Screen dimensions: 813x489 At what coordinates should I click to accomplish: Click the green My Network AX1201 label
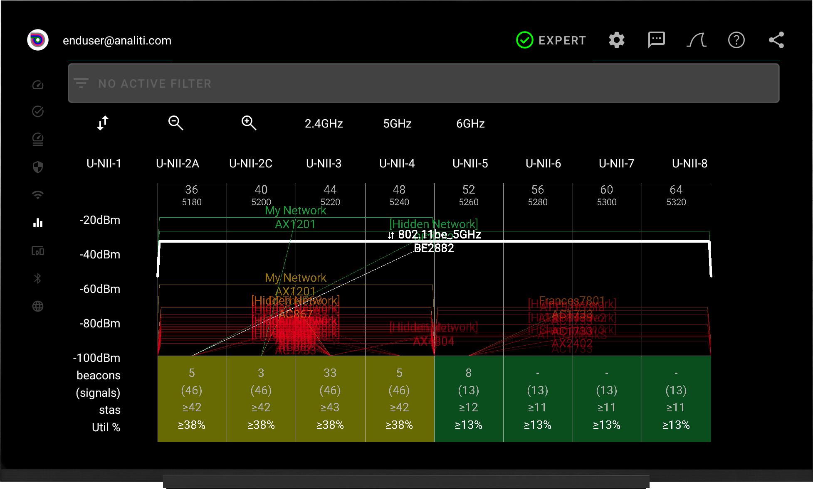295,217
